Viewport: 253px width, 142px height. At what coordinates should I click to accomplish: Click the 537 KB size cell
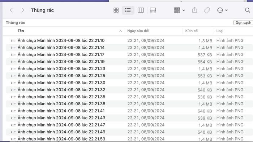205,55
